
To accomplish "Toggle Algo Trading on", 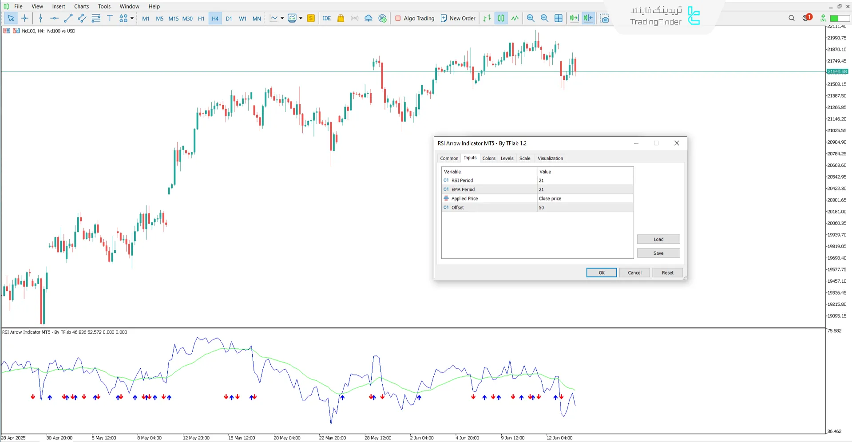I will tap(414, 18).
